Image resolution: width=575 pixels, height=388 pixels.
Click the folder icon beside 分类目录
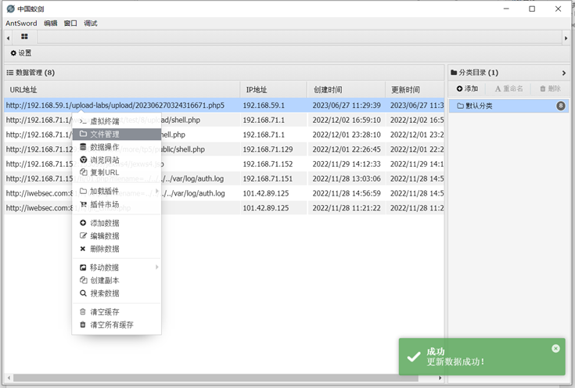(454, 72)
